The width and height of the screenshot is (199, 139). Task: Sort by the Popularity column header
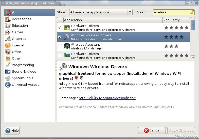[x=176, y=20]
